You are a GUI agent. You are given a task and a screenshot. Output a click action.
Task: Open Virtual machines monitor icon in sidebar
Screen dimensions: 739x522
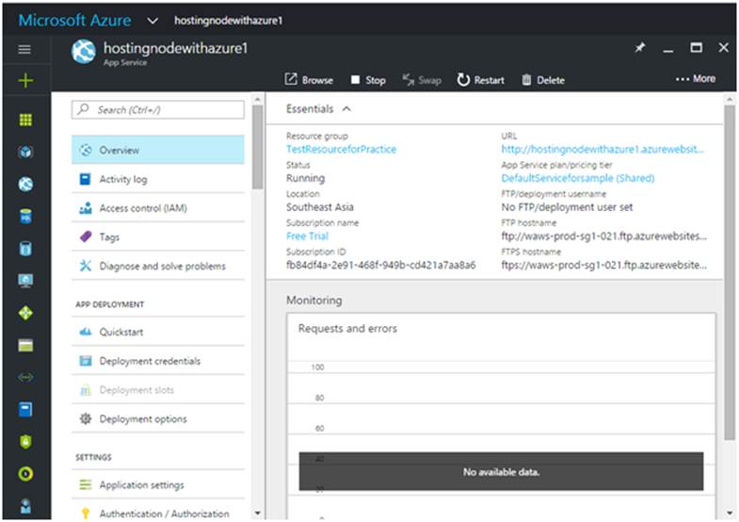point(25,281)
